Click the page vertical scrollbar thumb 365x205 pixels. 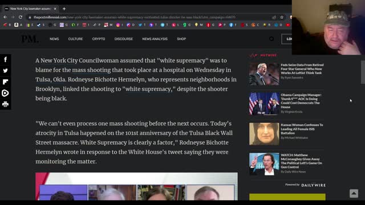[363, 72]
